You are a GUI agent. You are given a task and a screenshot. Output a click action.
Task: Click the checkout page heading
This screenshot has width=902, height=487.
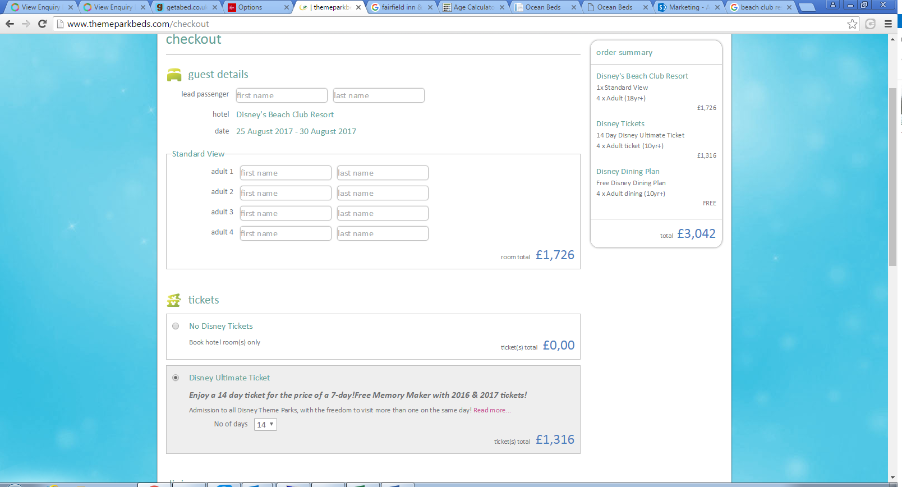[194, 39]
